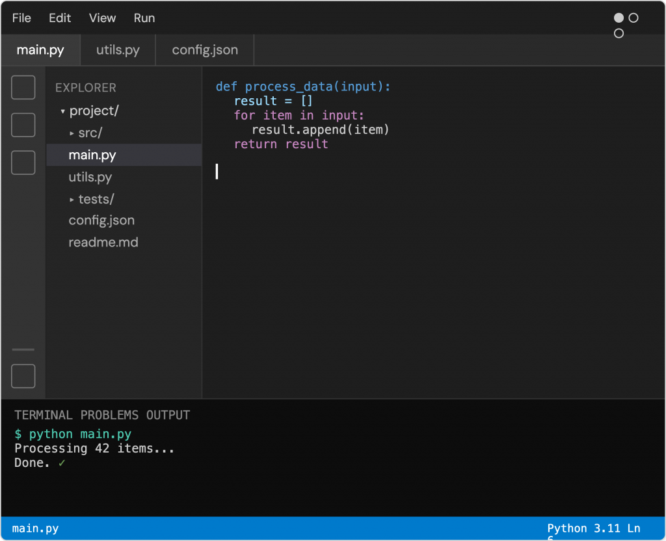Click the filled window control dot
The image size is (666, 541).
coord(619,18)
